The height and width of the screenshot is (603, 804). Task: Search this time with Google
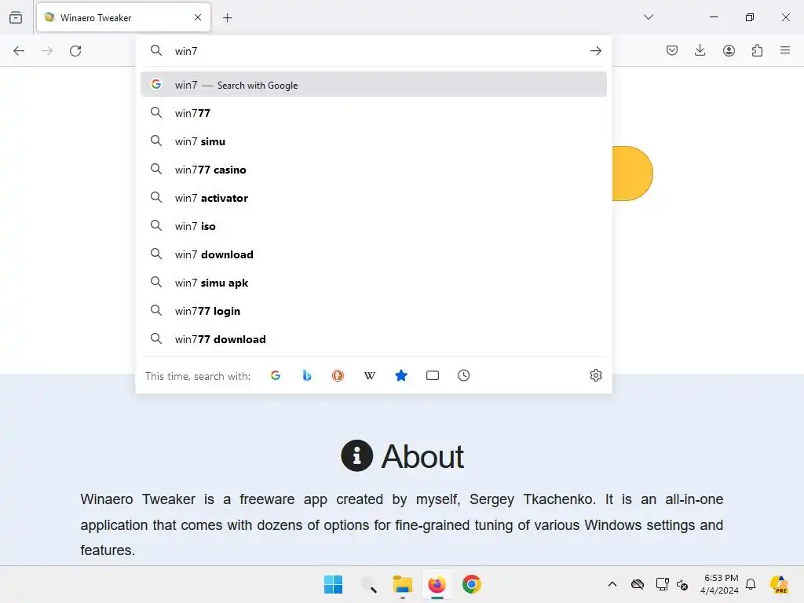coord(276,375)
